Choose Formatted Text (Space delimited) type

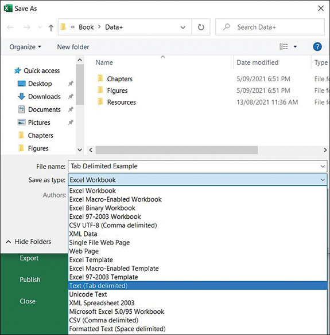[x=197, y=329]
